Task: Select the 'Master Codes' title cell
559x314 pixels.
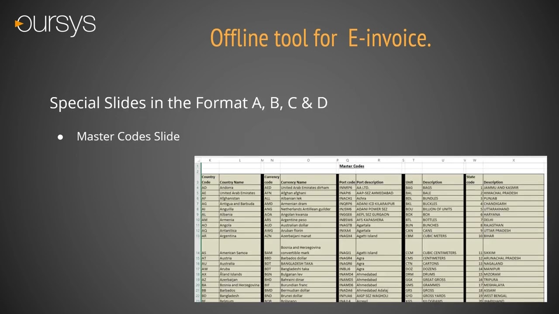Action: pyautogui.click(x=352, y=166)
